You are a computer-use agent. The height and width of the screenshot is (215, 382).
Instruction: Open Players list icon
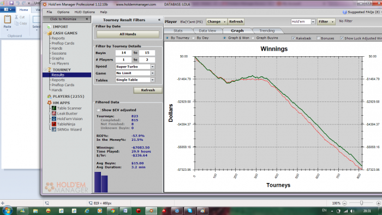pyautogui.click(x=49, y=97)
